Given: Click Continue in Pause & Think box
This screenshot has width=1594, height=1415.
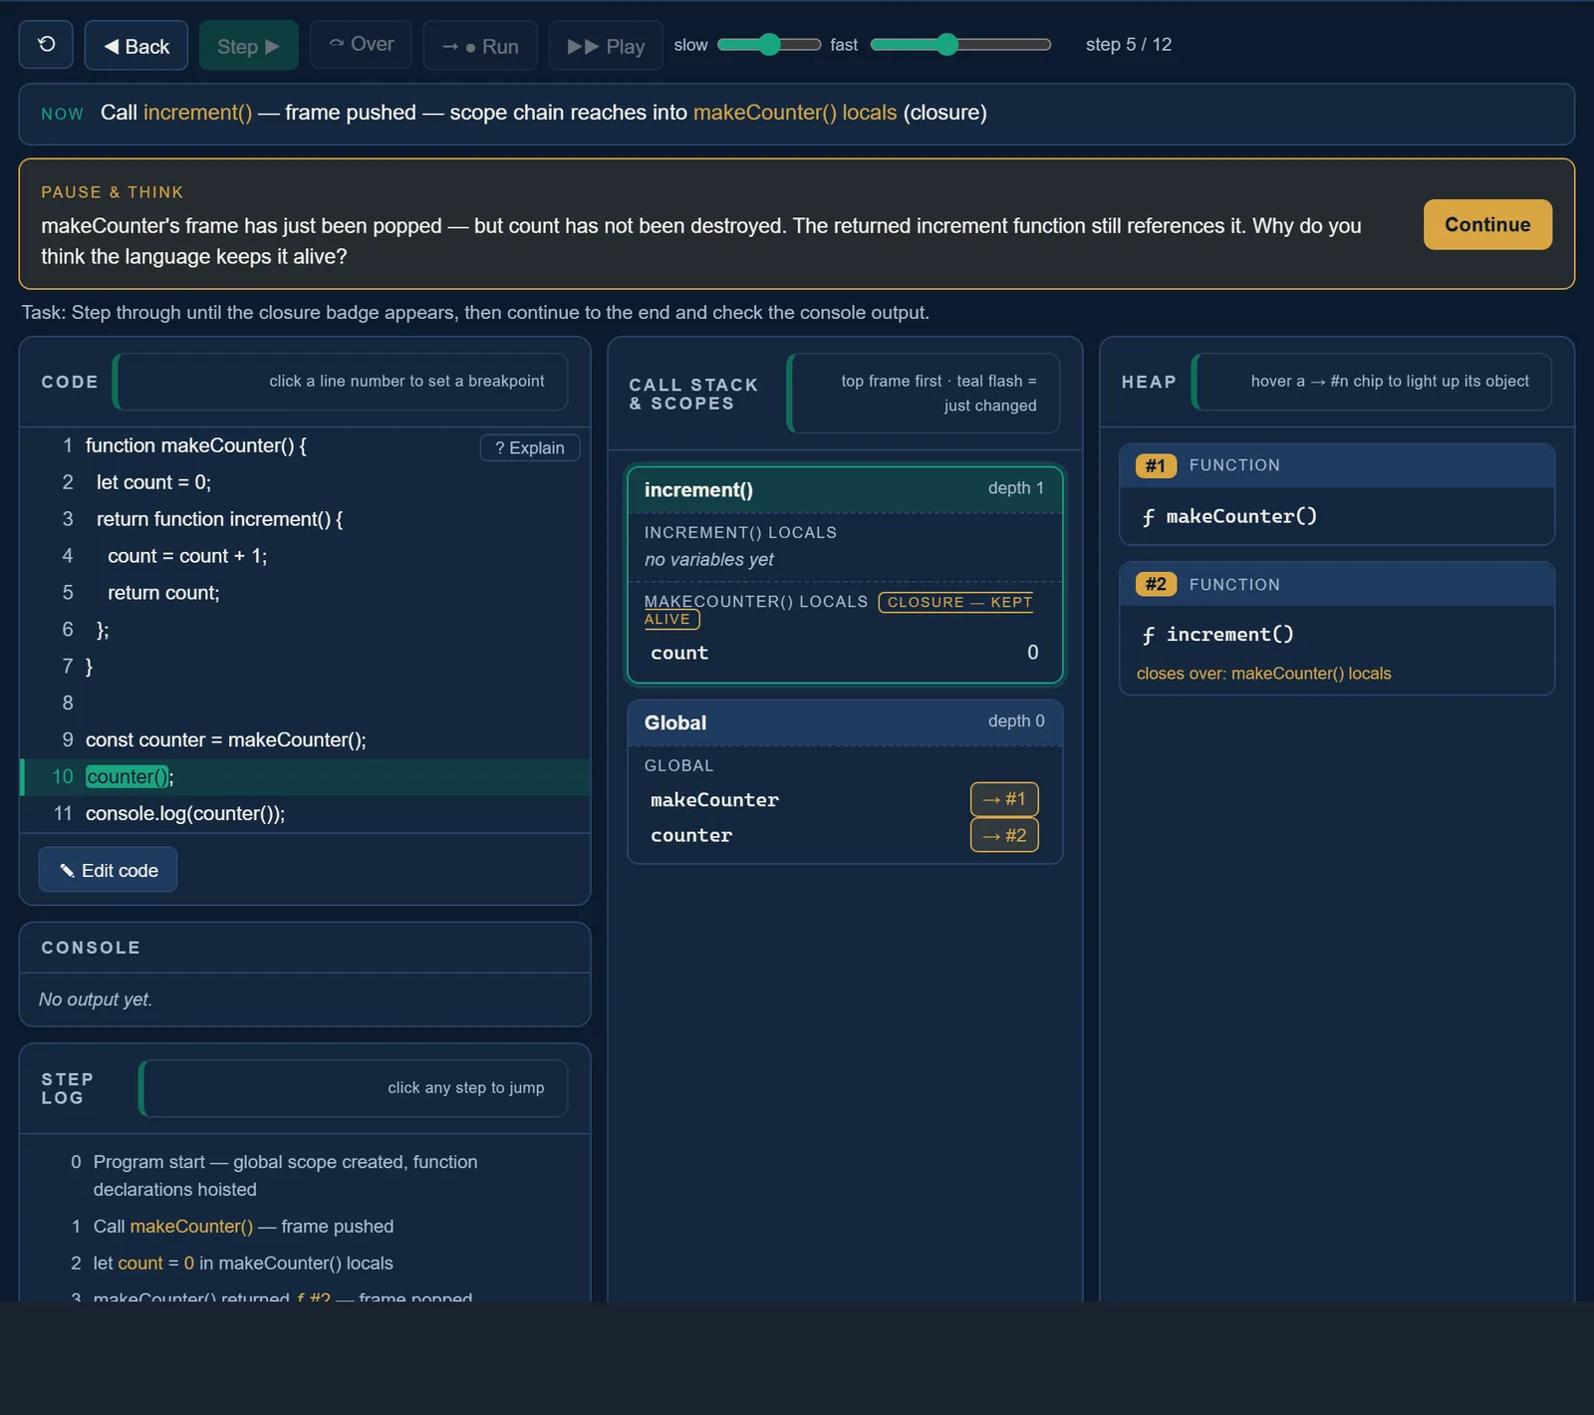Looking at the screenshot, I should click(x=1487, y=224).
